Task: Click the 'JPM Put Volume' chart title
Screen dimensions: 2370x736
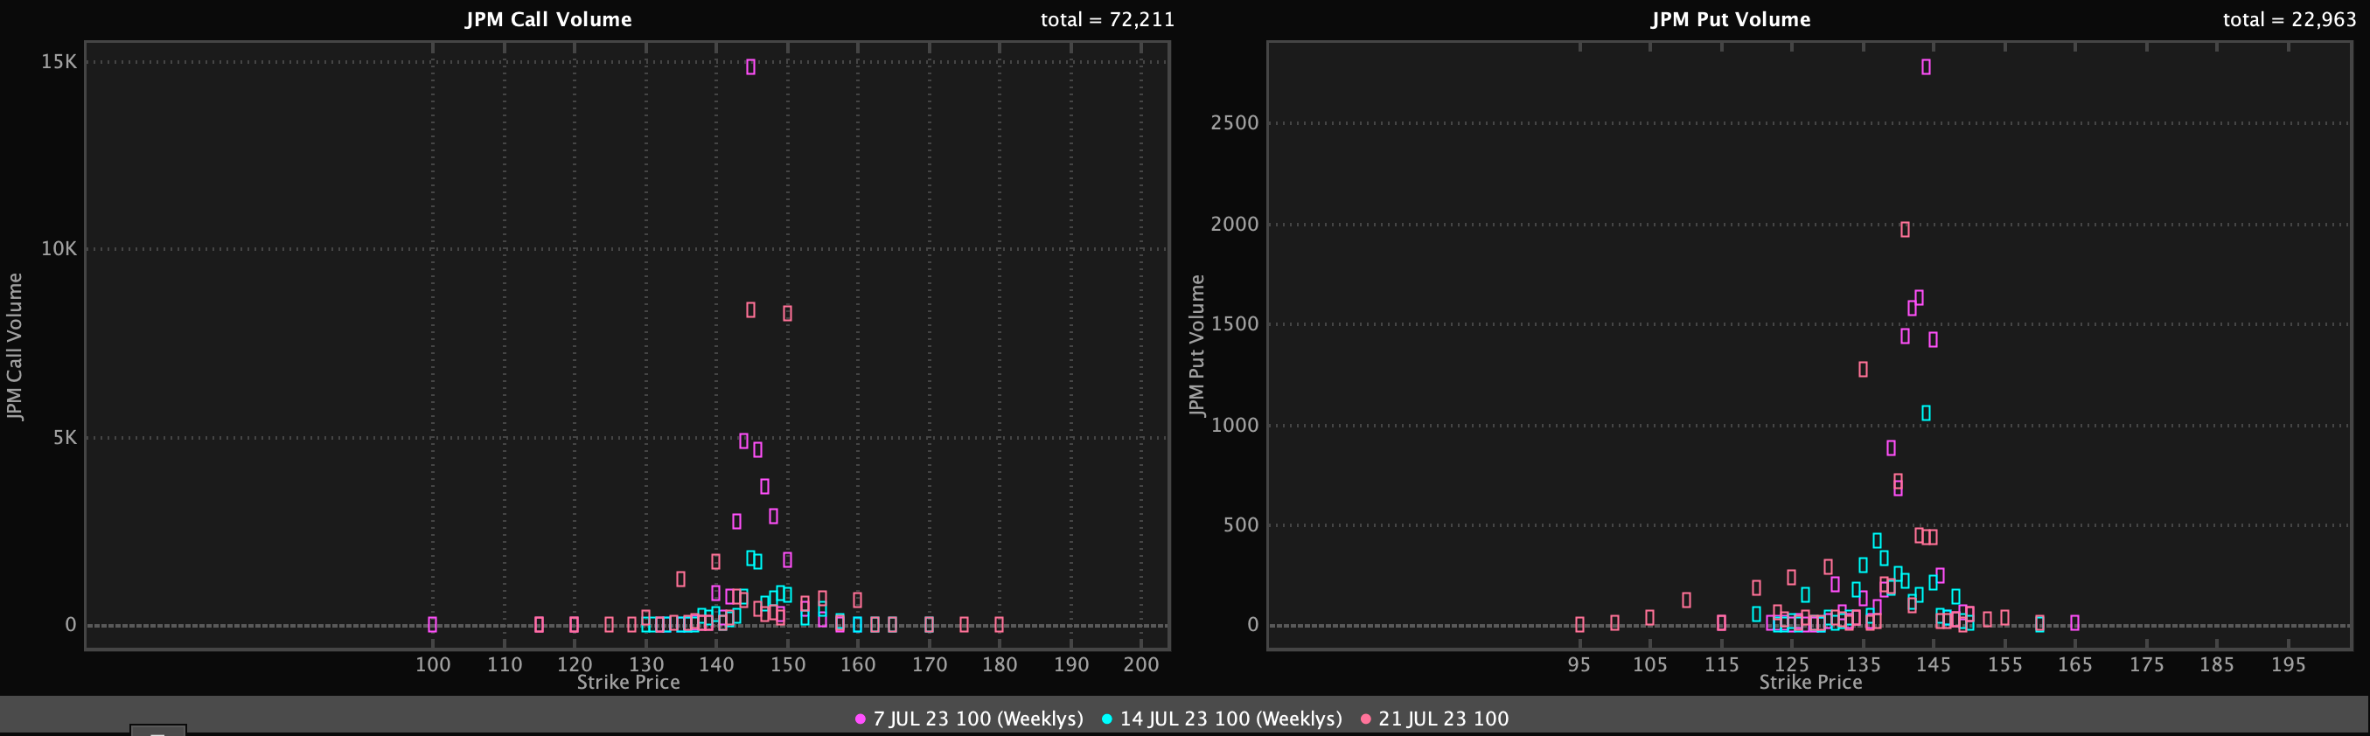Action: tap(1731, 19)
